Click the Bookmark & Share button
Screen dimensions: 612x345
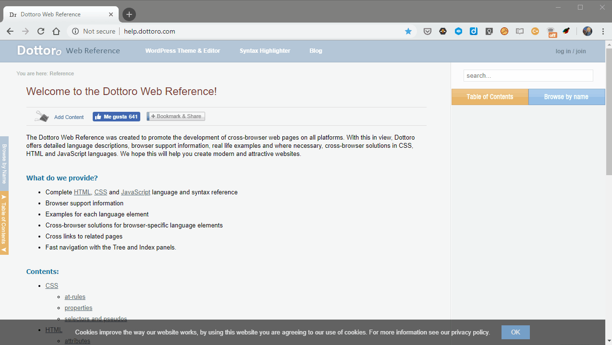pyautogui.click(x=176, y=116)
